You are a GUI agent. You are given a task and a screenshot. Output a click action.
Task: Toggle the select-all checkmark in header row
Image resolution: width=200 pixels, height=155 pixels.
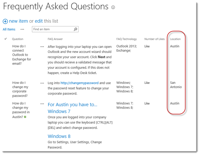click(5, 39)
